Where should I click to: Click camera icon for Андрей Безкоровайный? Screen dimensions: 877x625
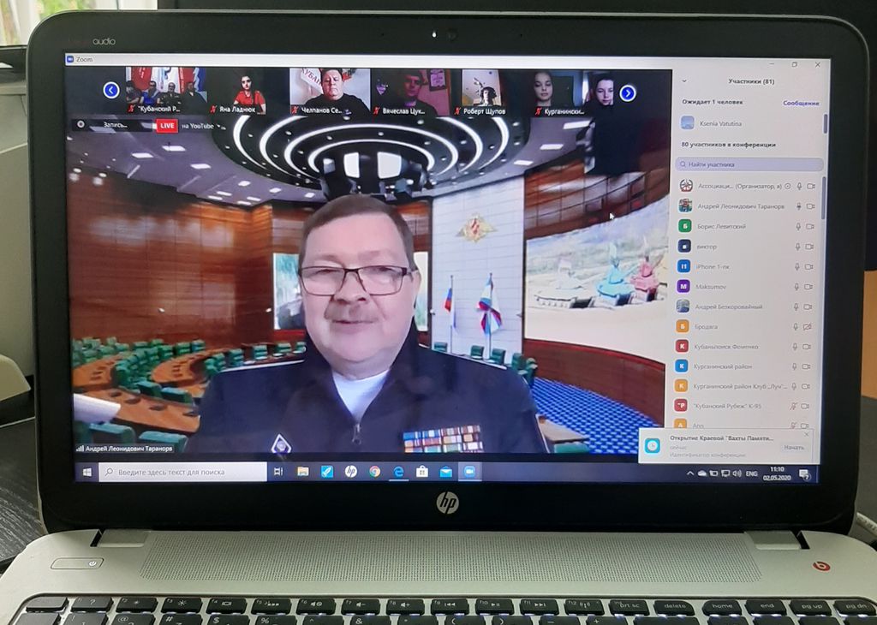pyautogui.click(x=808, y=307)
